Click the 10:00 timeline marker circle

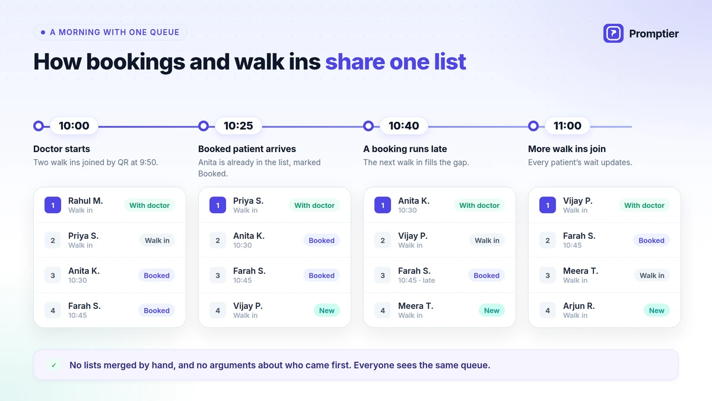[39, 126]
